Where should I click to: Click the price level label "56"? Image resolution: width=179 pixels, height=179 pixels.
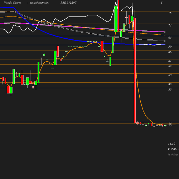point(170,52)
